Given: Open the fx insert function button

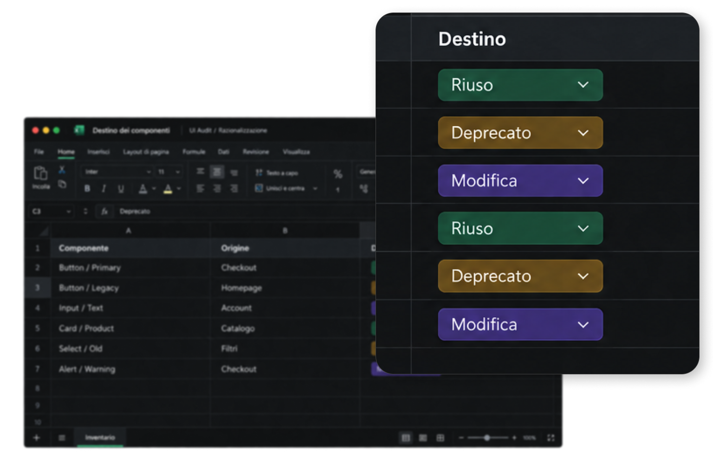Looking at the screenshot, I should (x=104, y=212).
